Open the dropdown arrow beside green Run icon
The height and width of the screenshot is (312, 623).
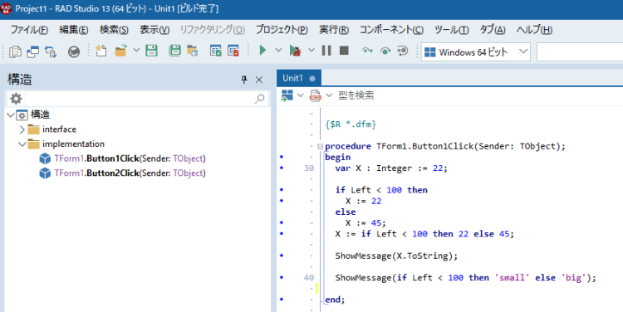coord(278,51)
